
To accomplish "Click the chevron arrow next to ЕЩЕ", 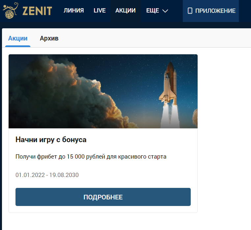I will coord(165,11).
